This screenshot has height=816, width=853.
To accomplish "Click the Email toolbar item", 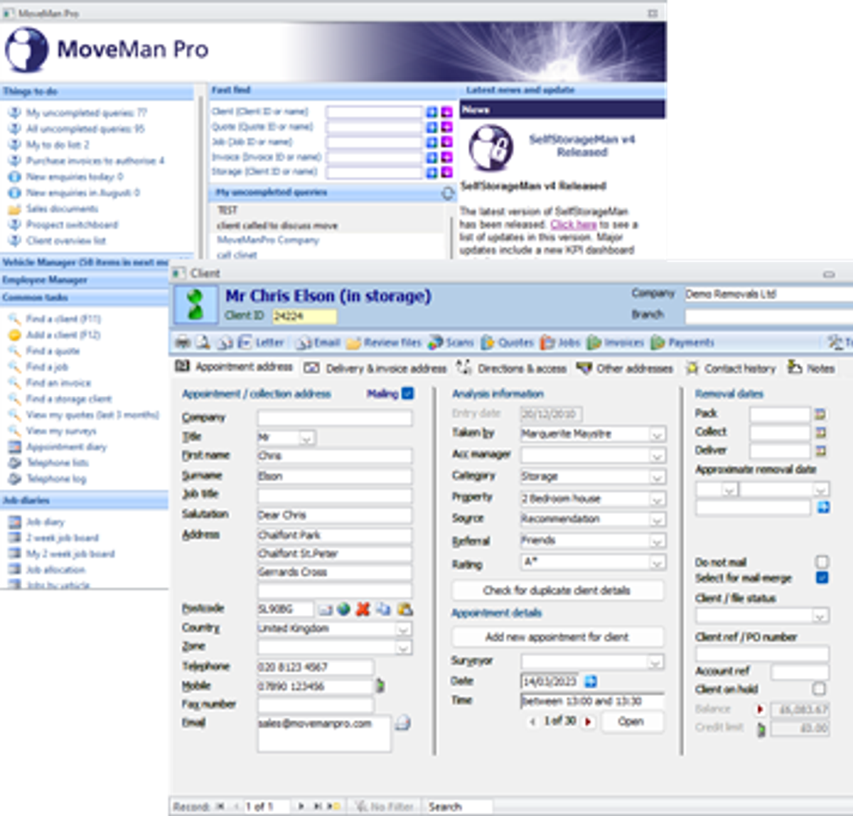I will pos(318,343).
